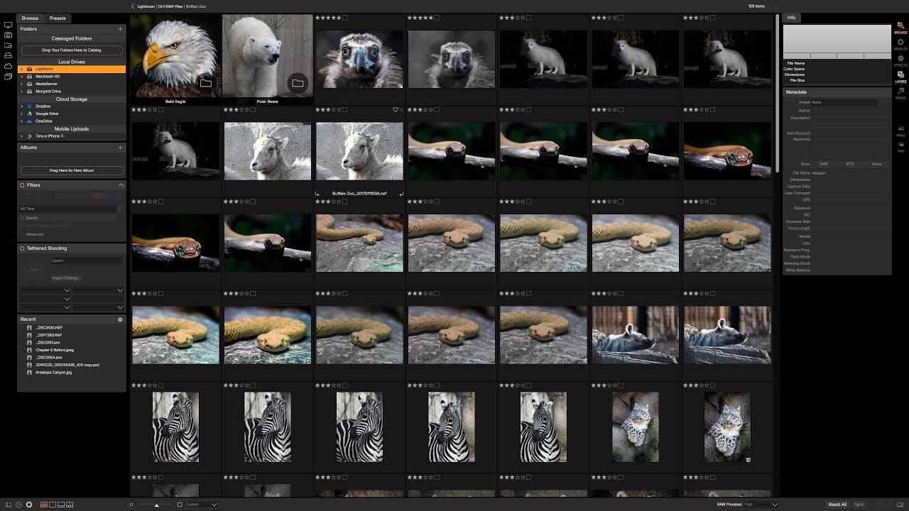909x511 pixels.
Task: Switch to detail view mode
Action: pyautogui.click(x=53, y=504)
